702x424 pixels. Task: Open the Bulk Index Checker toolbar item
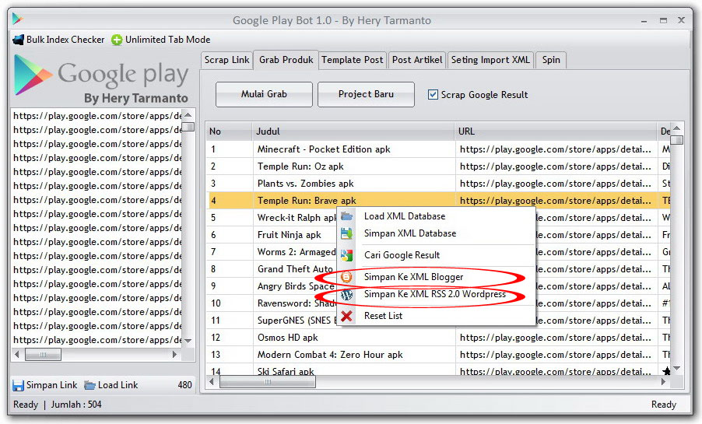(x=58, y=40)
